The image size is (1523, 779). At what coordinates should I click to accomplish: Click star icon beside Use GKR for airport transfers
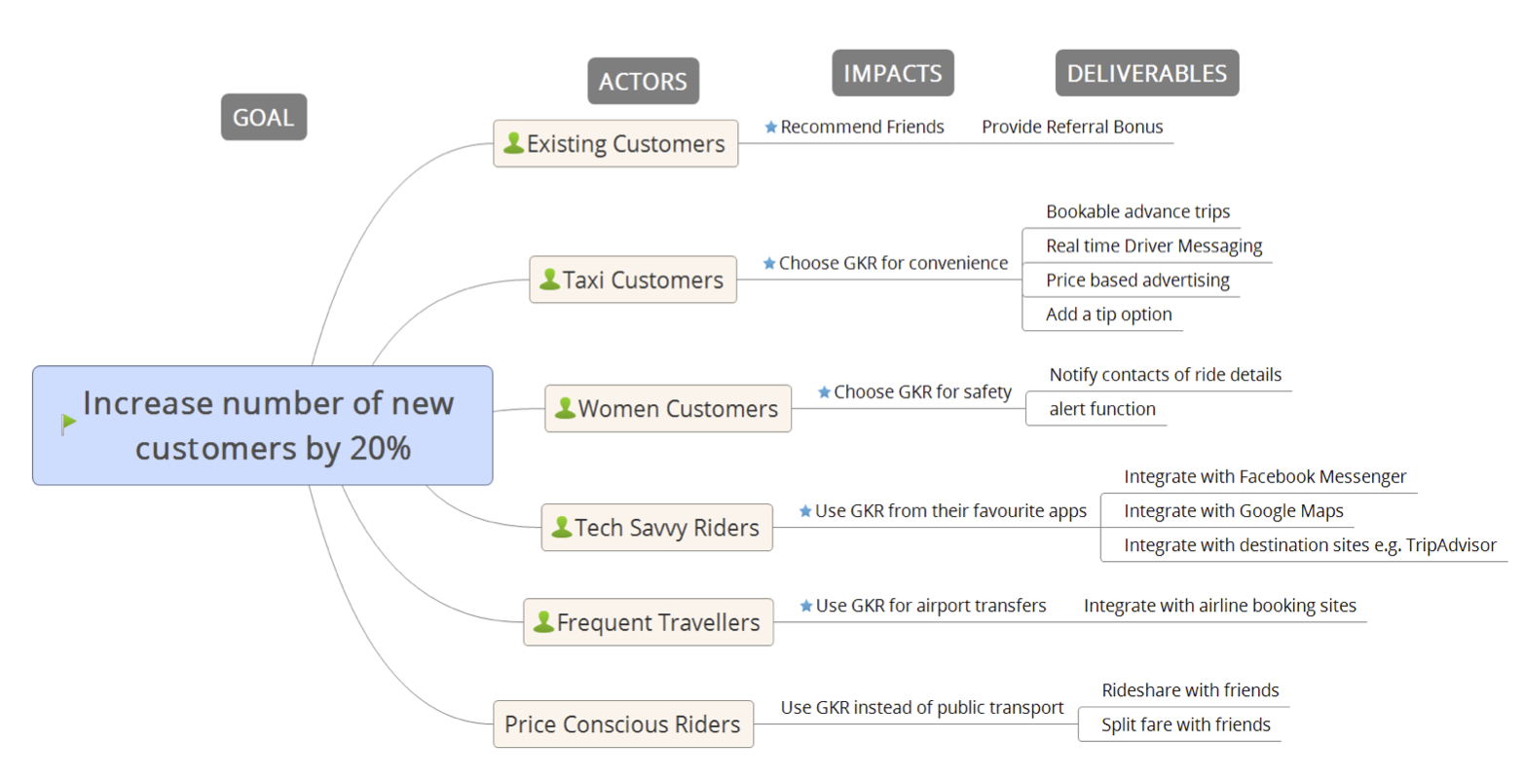(x=806, y=606)
